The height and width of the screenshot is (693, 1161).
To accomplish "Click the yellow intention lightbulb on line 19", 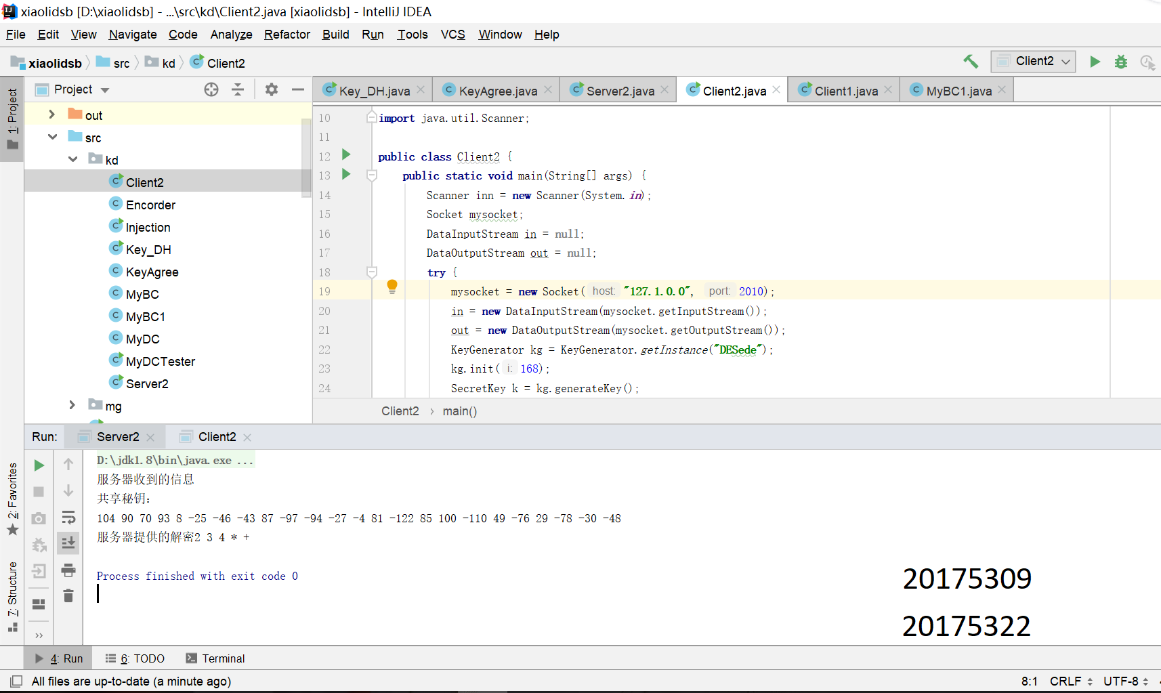I will point(392,287).
